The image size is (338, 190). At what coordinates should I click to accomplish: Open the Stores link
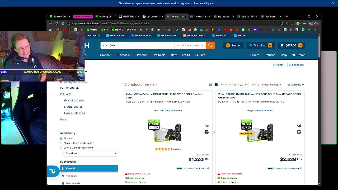click(299, 55)
